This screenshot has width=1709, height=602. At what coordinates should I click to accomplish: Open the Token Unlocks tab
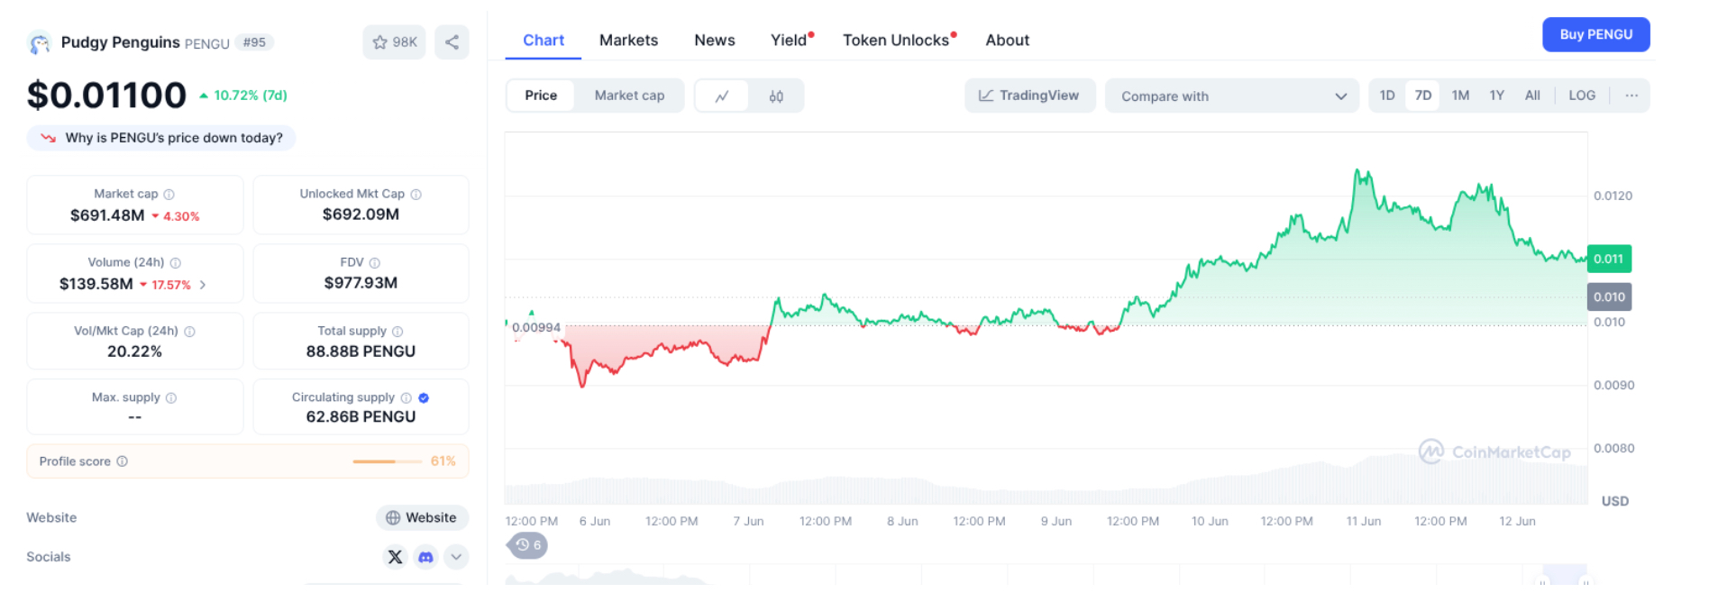(898, 41)
